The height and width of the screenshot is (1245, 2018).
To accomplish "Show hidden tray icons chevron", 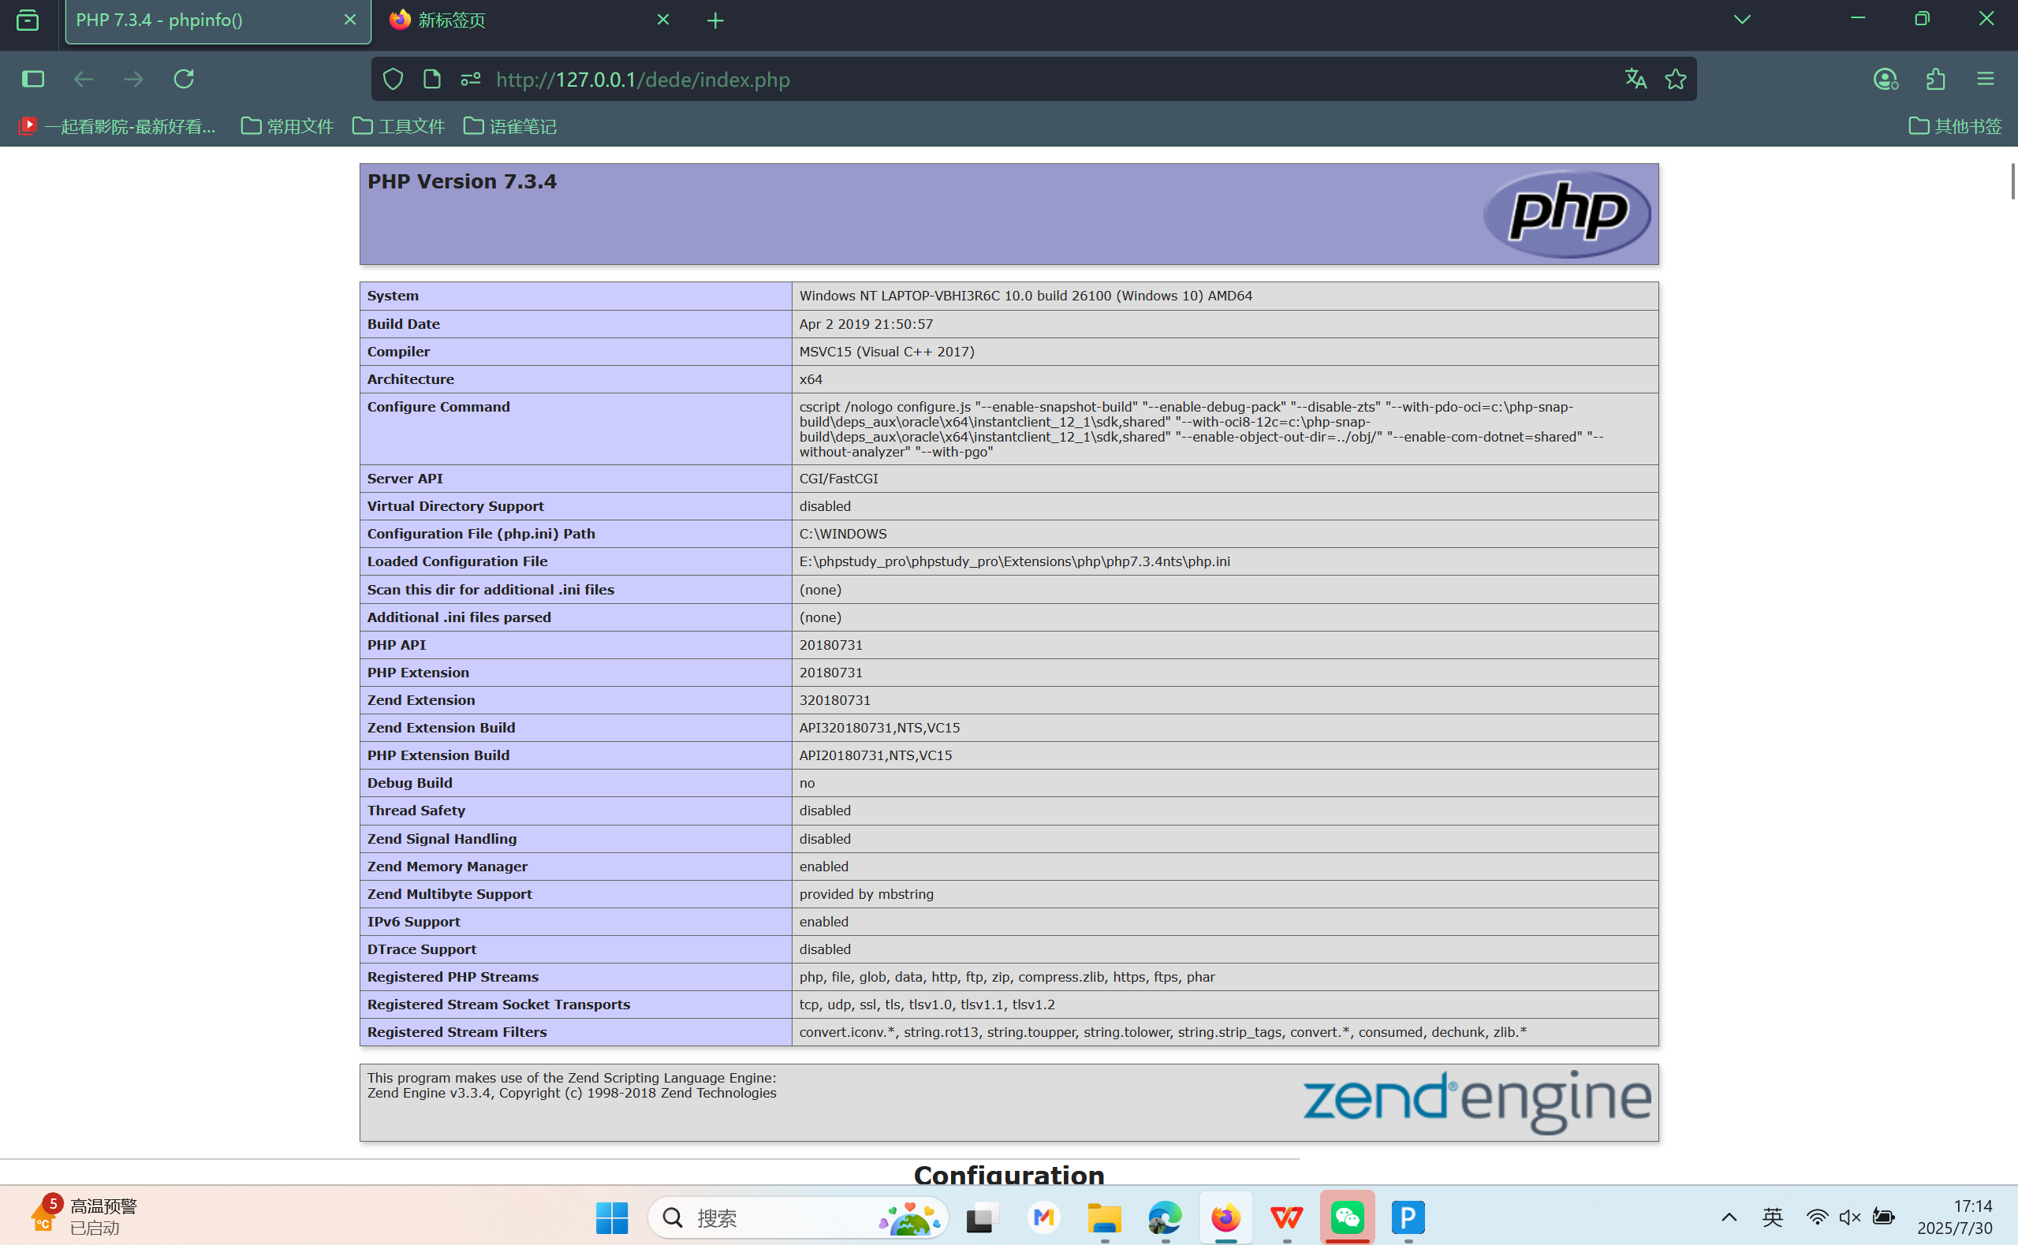I will (1729, 1217).
